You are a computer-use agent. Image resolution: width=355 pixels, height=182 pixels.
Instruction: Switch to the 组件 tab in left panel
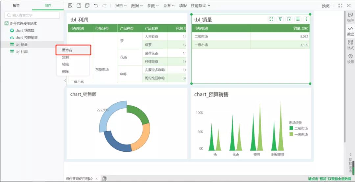(48, 6)
